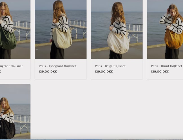Click the mustard-brown bag in the photo
Viewport: 183px width, 140px height.
(x=173, y=39)
